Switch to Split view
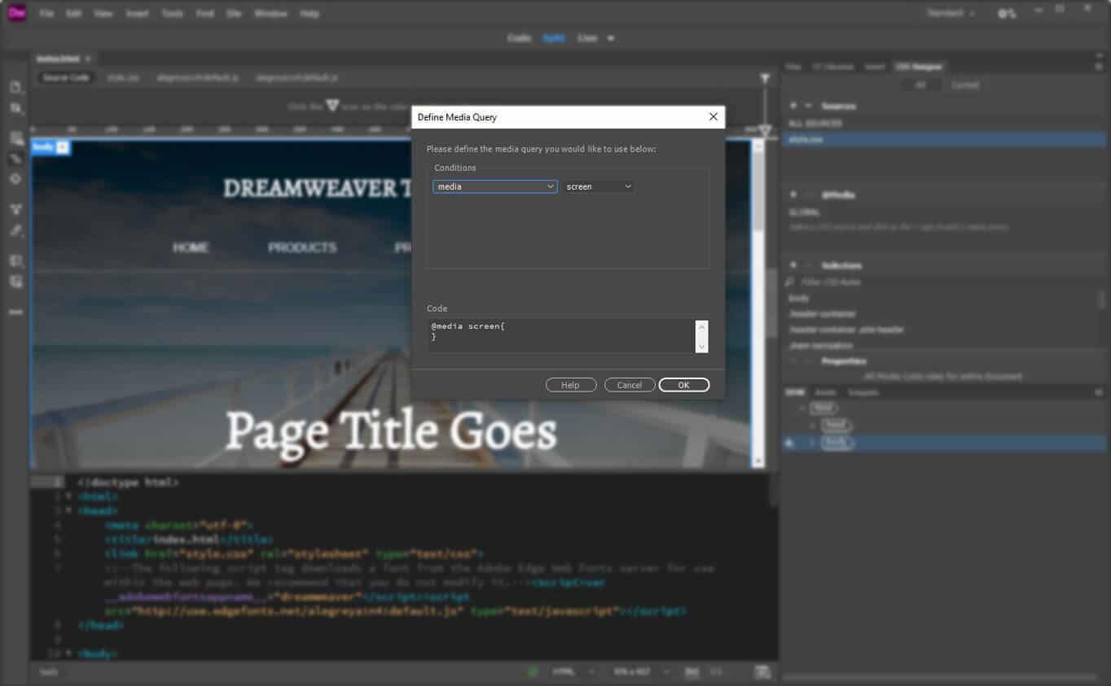 tap(554, 38)
